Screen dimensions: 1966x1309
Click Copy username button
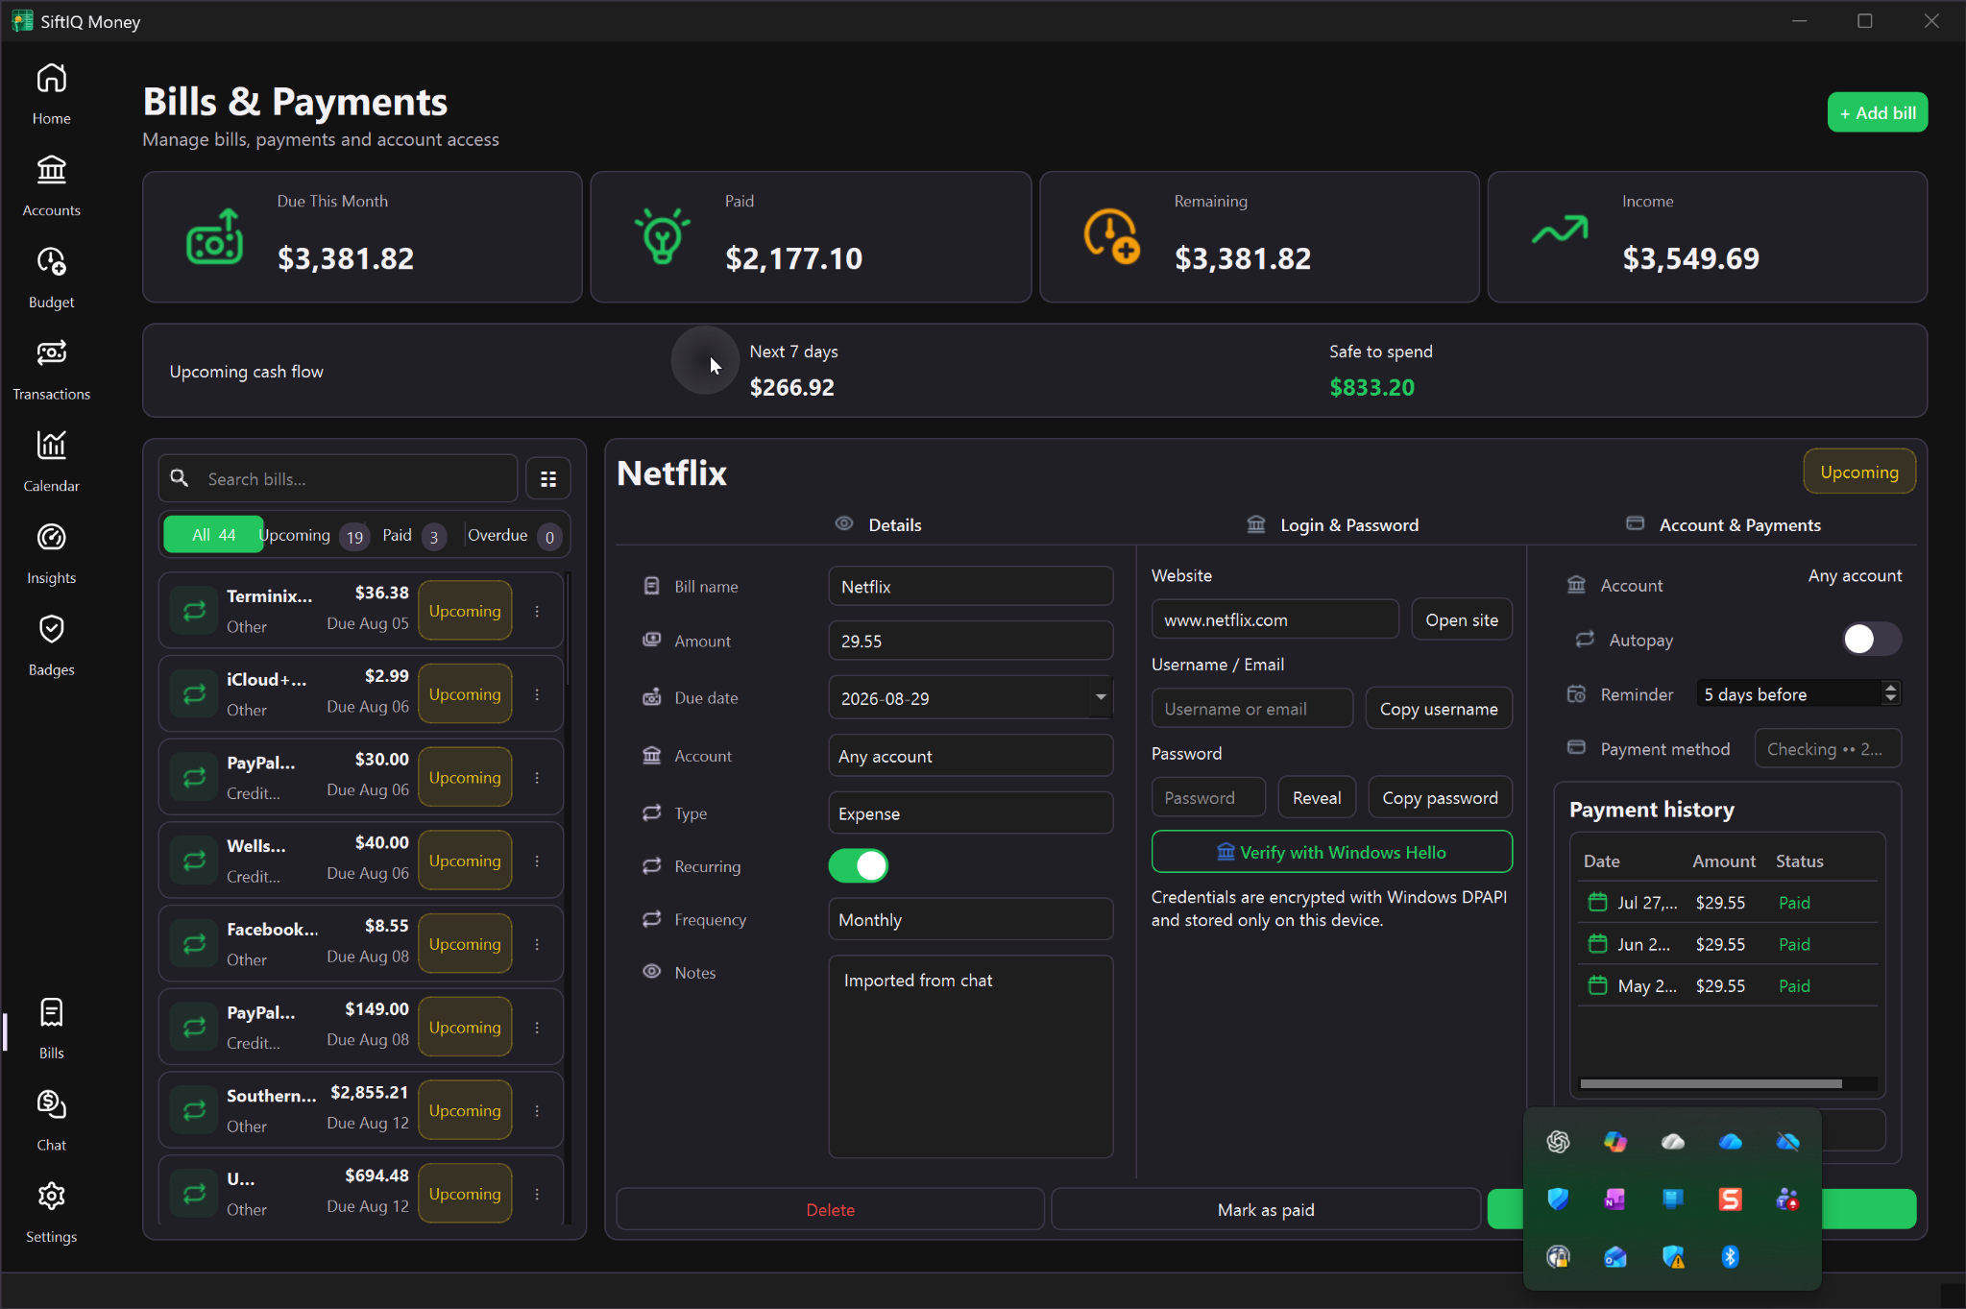[1439, 709]
